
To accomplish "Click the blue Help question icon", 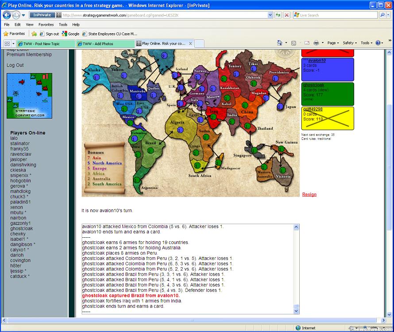I will 378,43.
